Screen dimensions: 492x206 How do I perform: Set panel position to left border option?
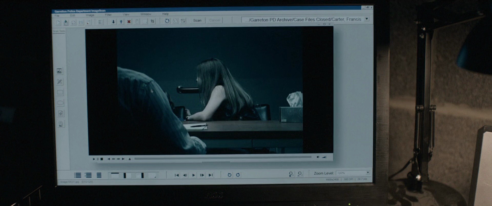[x=127, y=175]
